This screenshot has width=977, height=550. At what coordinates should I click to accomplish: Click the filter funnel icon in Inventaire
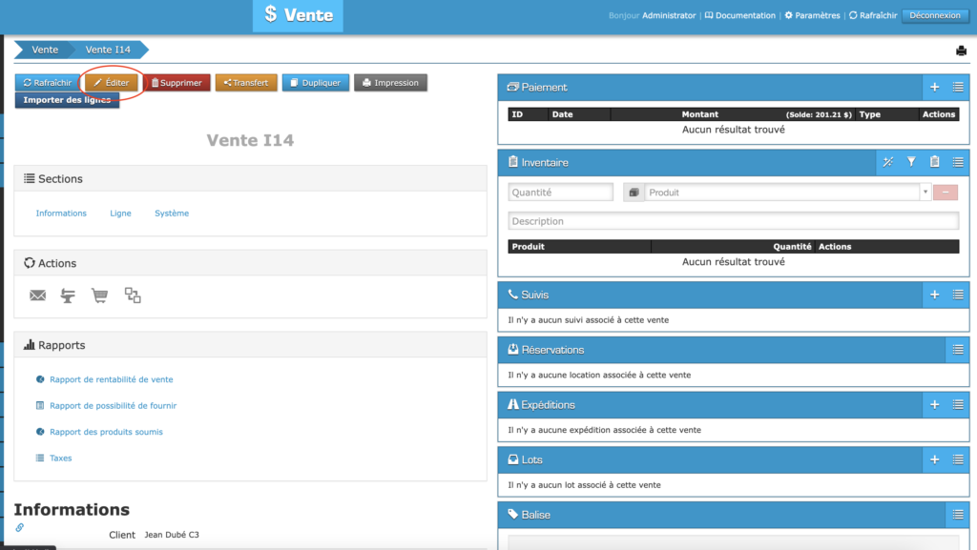click(x=911, y=162)
